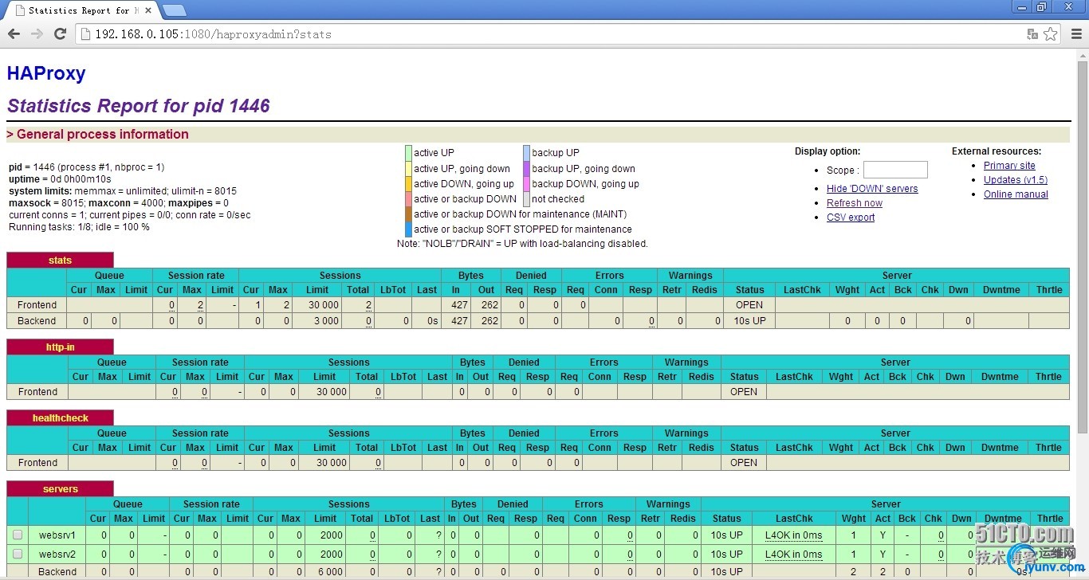This screenshot has height=580, width=1089.
Task: Click the browser forward arrow
Action: coord(37,33)
